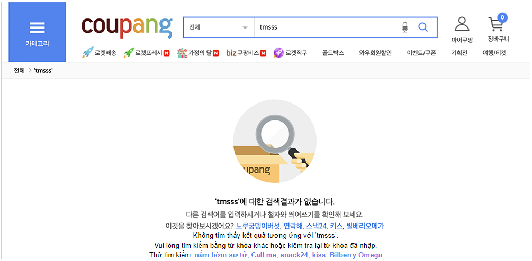This screenshot has width=532, height=261.
Task: Open the 카테고리 hamburger menu
Action: tap(38, 32)
